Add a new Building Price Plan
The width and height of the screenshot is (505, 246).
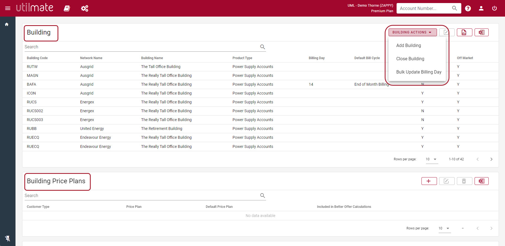click(429, 181)
